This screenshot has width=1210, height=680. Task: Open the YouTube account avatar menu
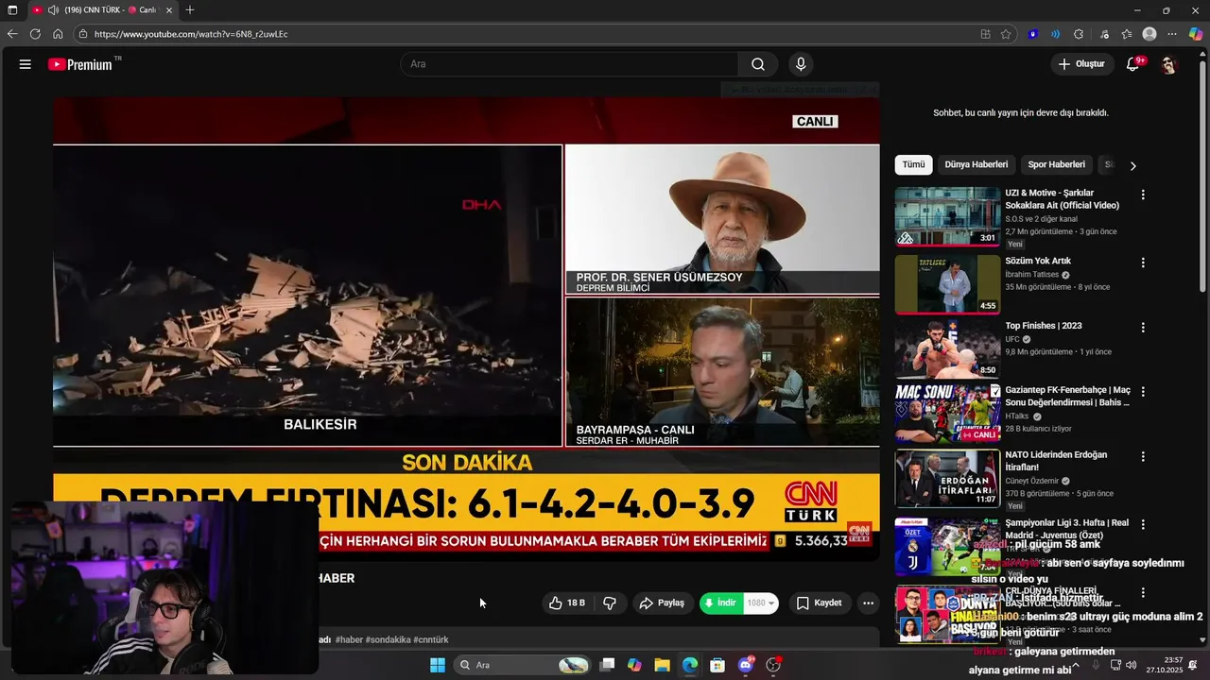1168,64
